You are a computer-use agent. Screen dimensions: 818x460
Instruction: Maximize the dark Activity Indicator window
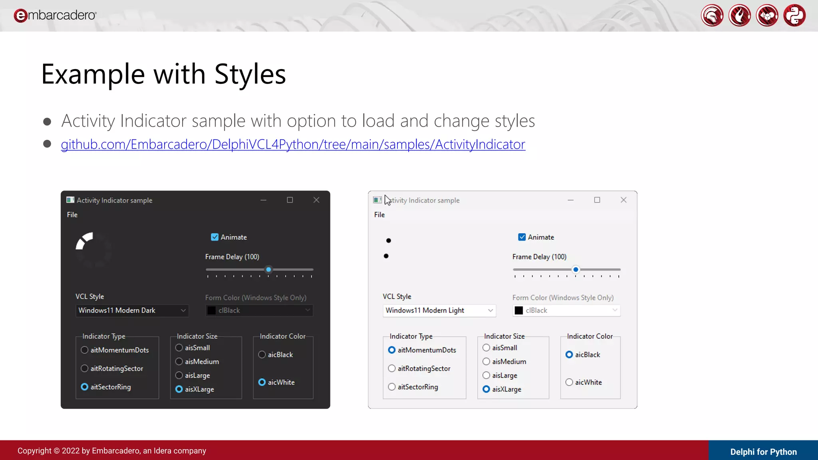tap(290, 200)
